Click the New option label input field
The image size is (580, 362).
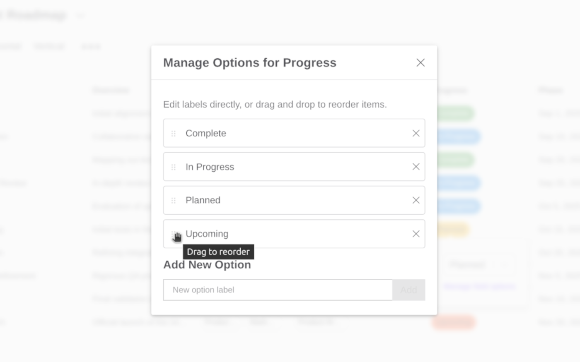point(278,290)
